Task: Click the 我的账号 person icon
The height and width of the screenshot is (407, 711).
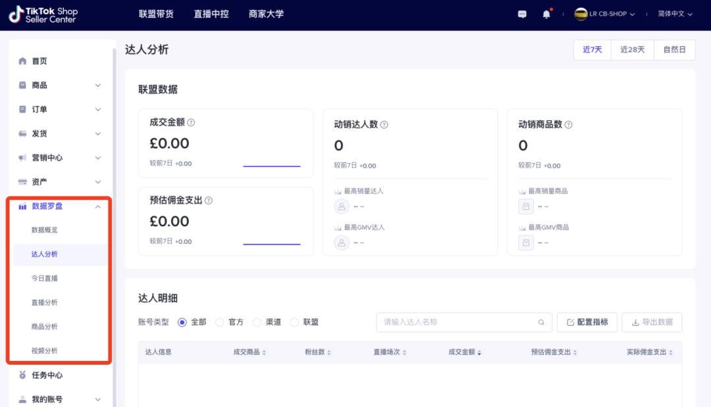Action: coord(22,399)
